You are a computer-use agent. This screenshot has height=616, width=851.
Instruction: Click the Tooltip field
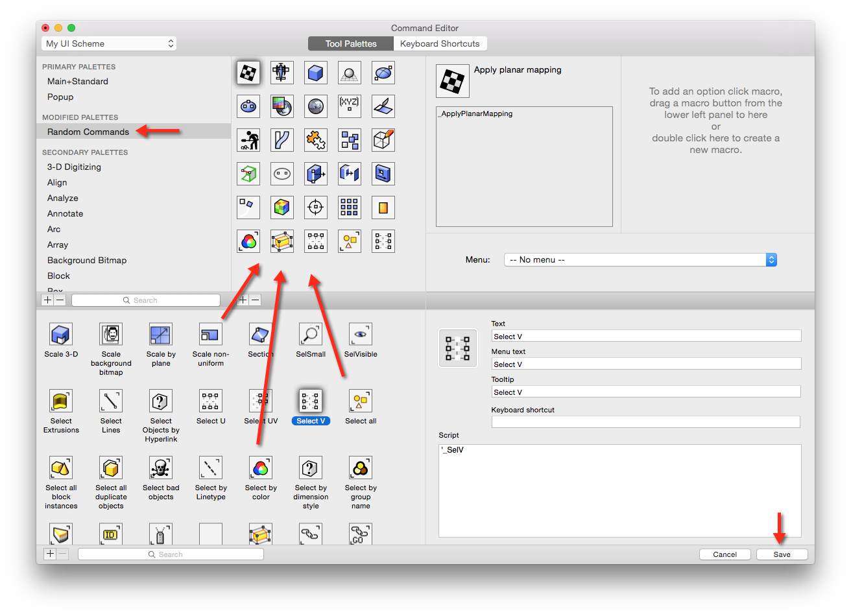(x=646, y=392)
